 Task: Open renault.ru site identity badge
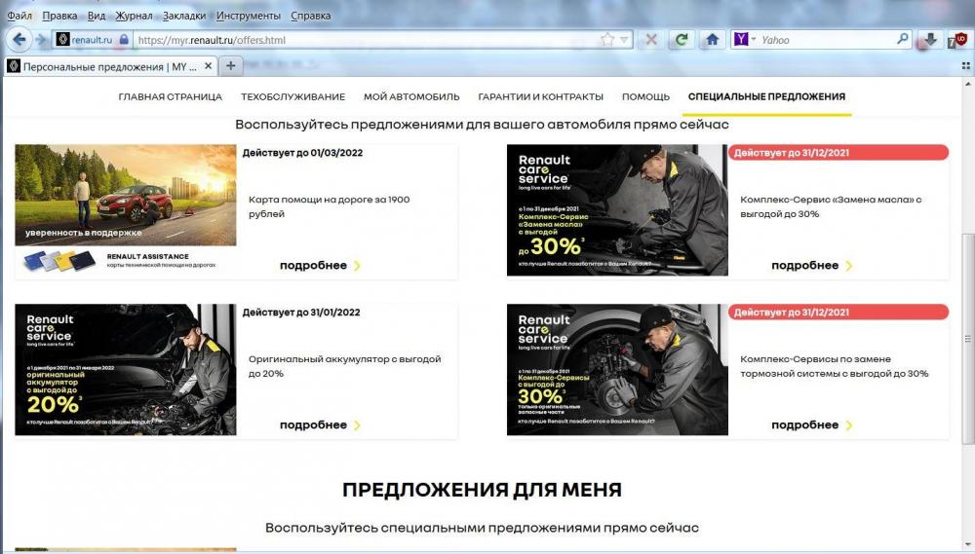[85, 40]
